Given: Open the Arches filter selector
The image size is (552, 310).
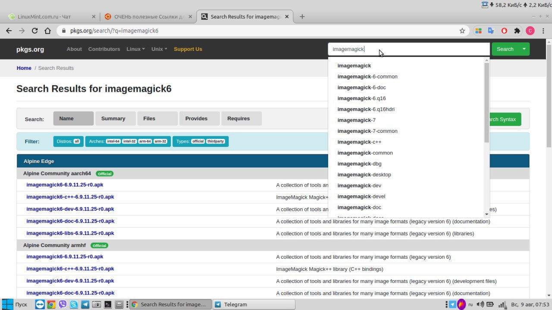Looking at the screenshot, I should click(128, 141).
